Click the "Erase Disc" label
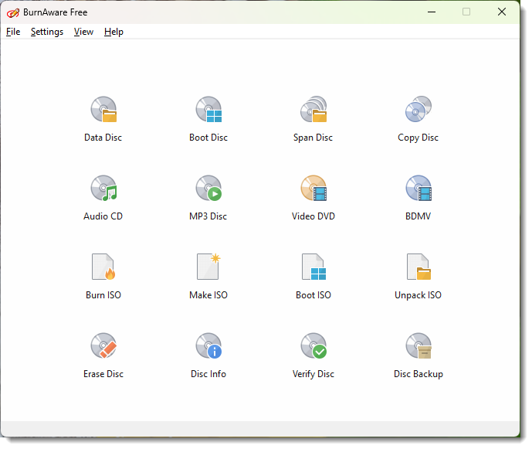This screenshot has height=449, width=532. coord(103,373)
